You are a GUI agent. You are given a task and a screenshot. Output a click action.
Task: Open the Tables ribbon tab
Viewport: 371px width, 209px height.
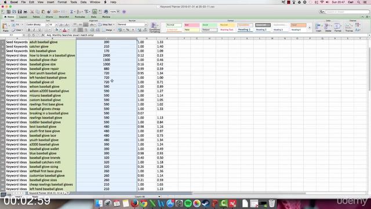(36, 17)
